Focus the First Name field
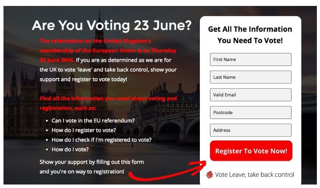320x188 pixels. 250,59
